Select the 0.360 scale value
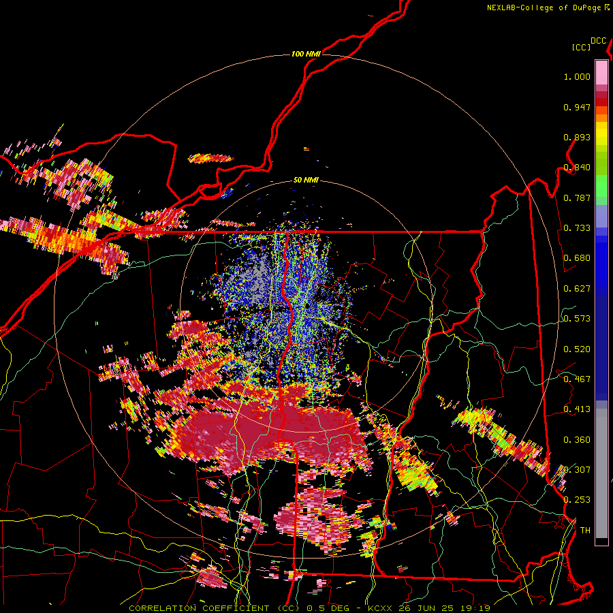The width and height of the screenshot is (613, 613). pos(577,440)
